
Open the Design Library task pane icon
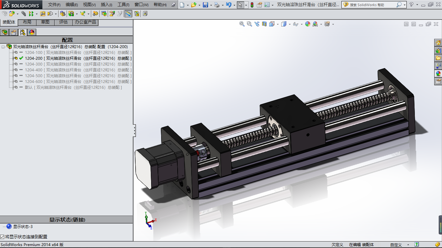(438, 50)
